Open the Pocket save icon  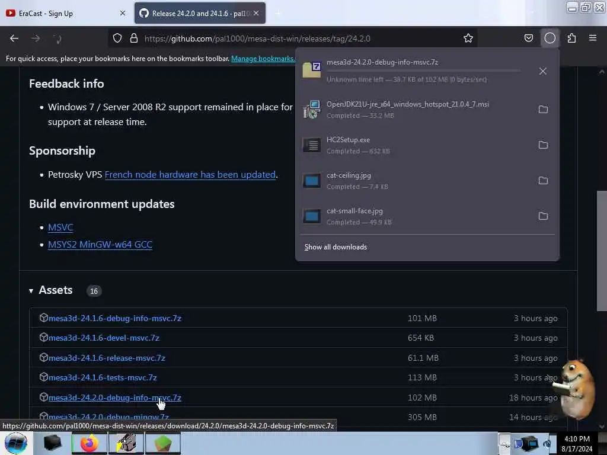click(x=528, y=39)
